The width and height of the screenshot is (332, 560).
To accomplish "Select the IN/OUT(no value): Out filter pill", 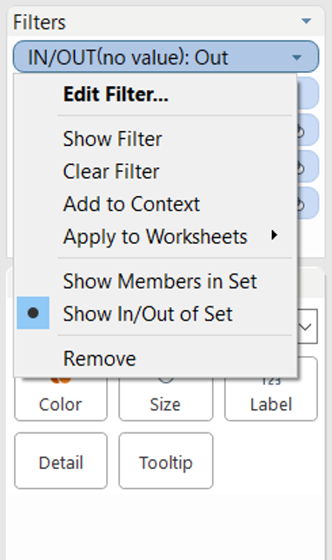I will tap(165, 56).
